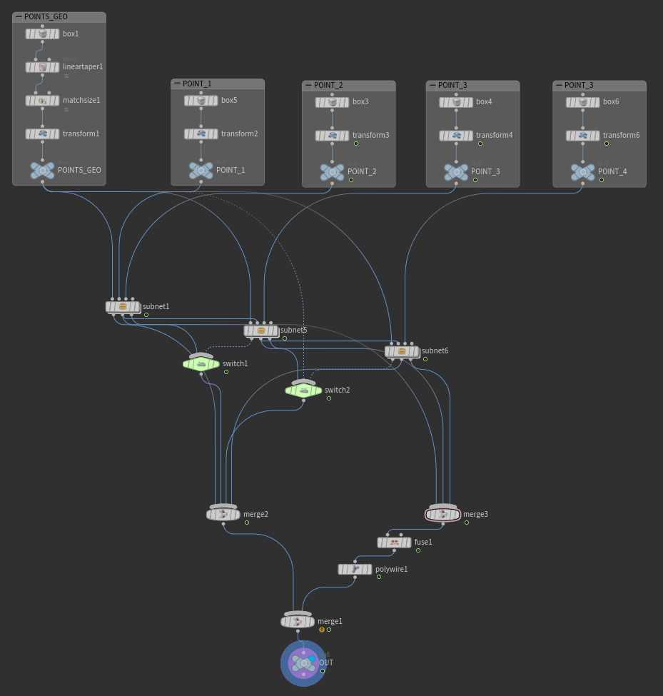Select the polywire1 node
The width and height of the screenshot is (663, 696).
pyautogui.click(x=355, y=570)
